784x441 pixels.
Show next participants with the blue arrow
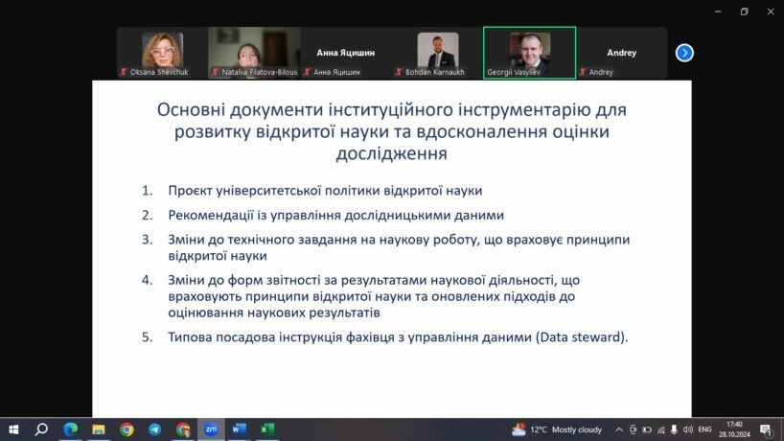(684, 53)
